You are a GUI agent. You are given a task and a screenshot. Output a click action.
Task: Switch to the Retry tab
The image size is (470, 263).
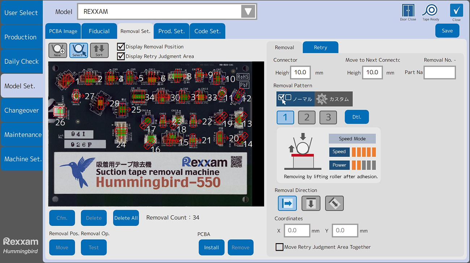(320, 47)
